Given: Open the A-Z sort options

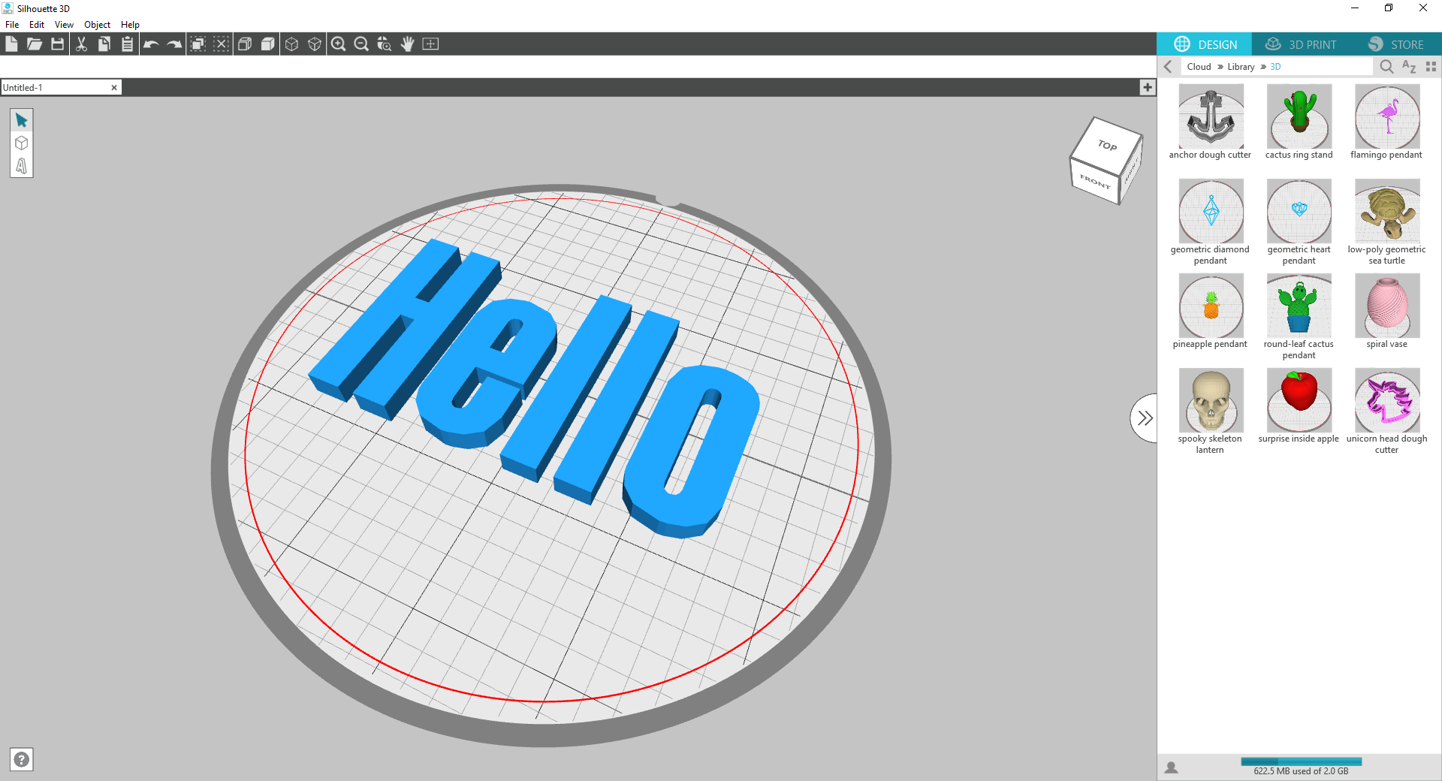Looking at the screenshot, I should point(1409,67).
